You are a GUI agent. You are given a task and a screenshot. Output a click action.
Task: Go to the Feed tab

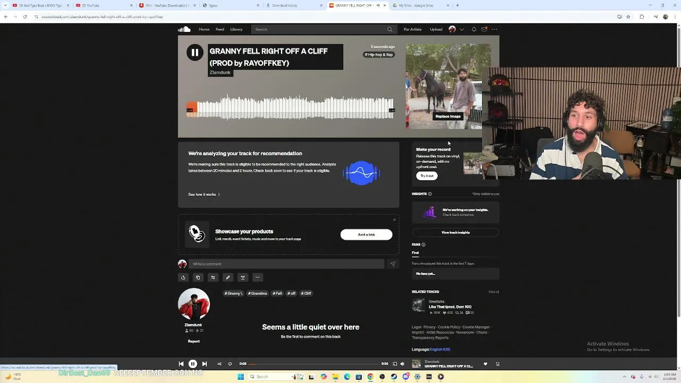pyautogui.click(x=220, y=29)
